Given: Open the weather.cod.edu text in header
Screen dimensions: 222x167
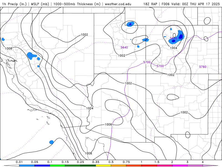Looking at the screenshot, I should (118, 4).
